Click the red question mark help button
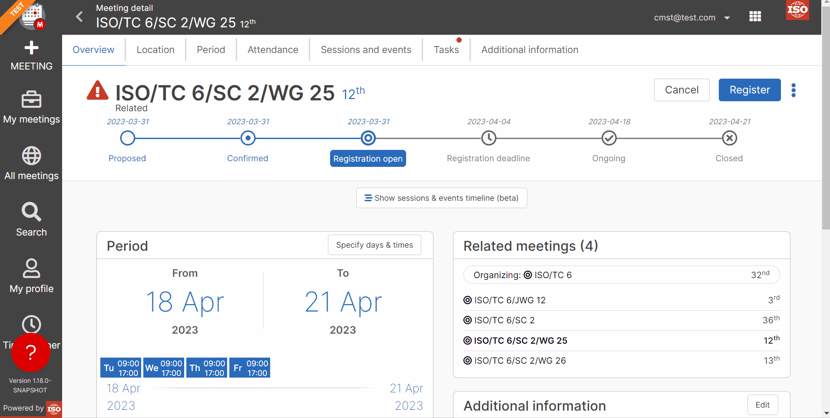Viewport: 830px width, 418px height. coord(30,352)
